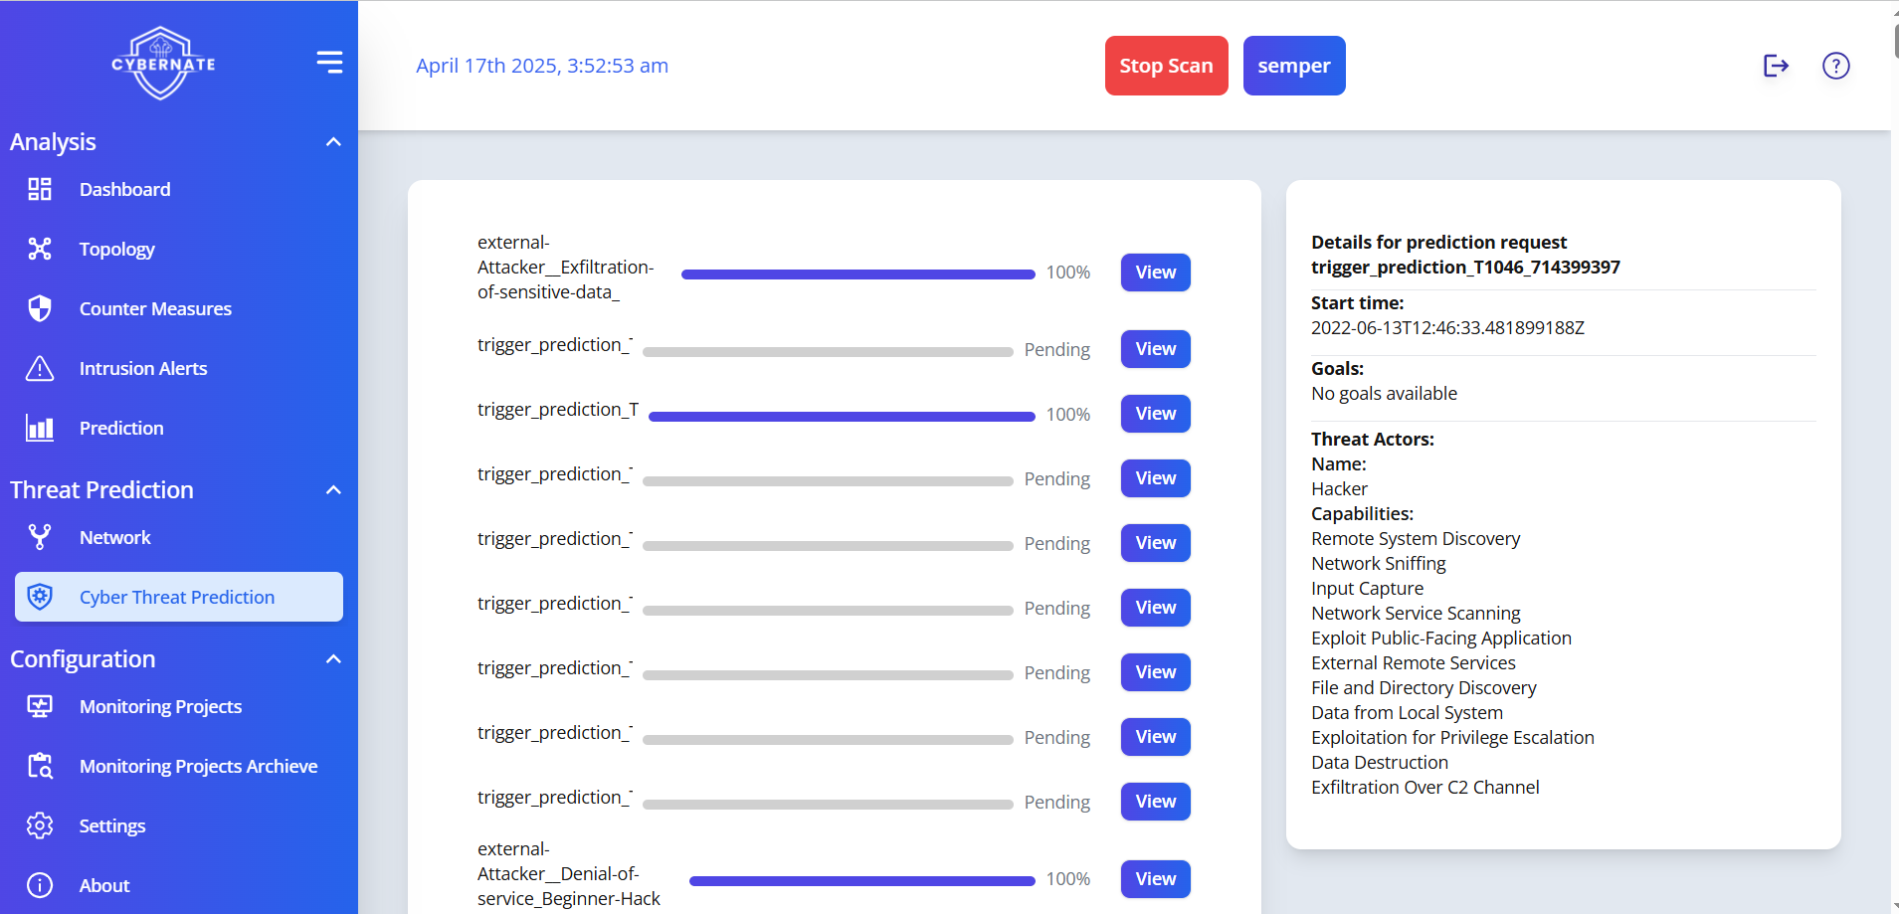Click the Exfiltration-of-sensitive-data progress bar
The height and width of the screenshot is (914, 1899).
coord(857,274)
